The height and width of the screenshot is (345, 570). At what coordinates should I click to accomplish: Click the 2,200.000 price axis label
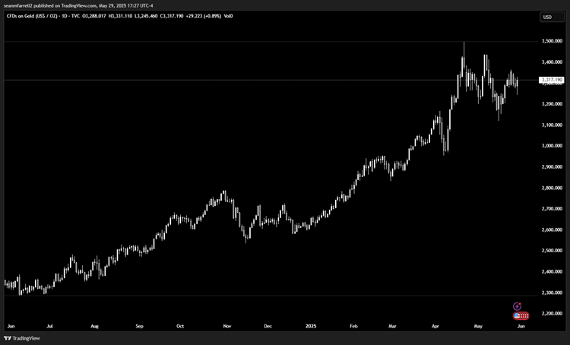coord(552,313)
